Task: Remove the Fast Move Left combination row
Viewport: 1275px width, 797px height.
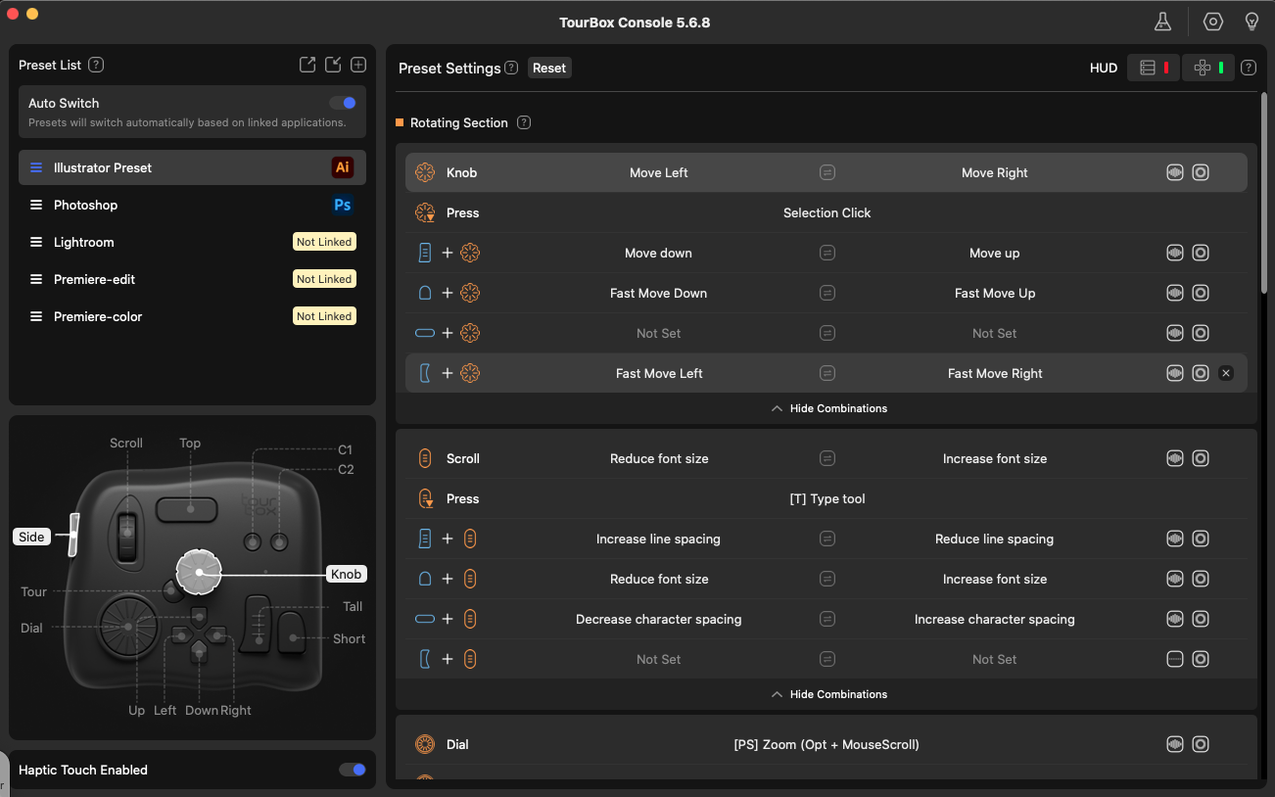Action: [1226, 373]
